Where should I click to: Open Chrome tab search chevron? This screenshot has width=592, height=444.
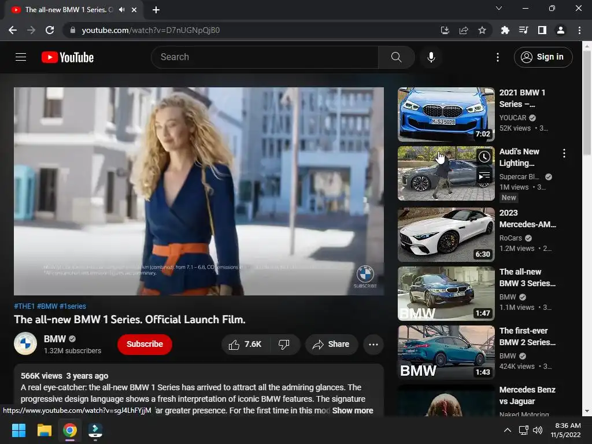[499, 8]
